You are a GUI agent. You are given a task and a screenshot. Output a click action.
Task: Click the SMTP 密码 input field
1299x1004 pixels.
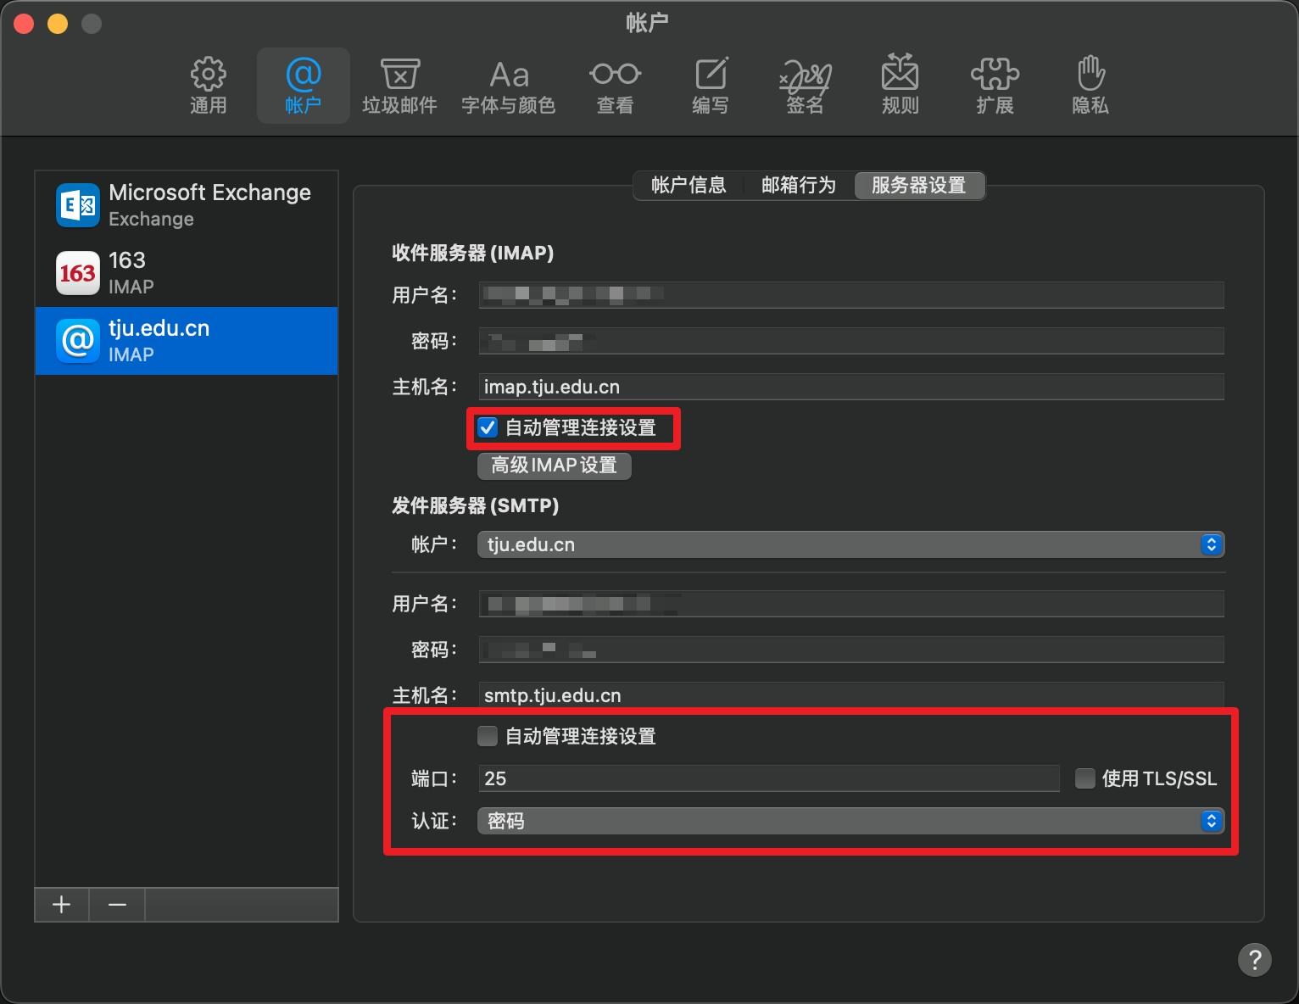click(851, 650)
